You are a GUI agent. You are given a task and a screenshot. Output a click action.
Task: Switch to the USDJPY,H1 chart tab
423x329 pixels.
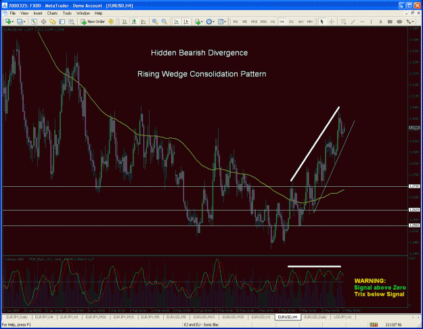pos(342,317)
